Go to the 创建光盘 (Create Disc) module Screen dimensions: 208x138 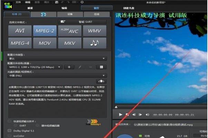click(129, 8)
